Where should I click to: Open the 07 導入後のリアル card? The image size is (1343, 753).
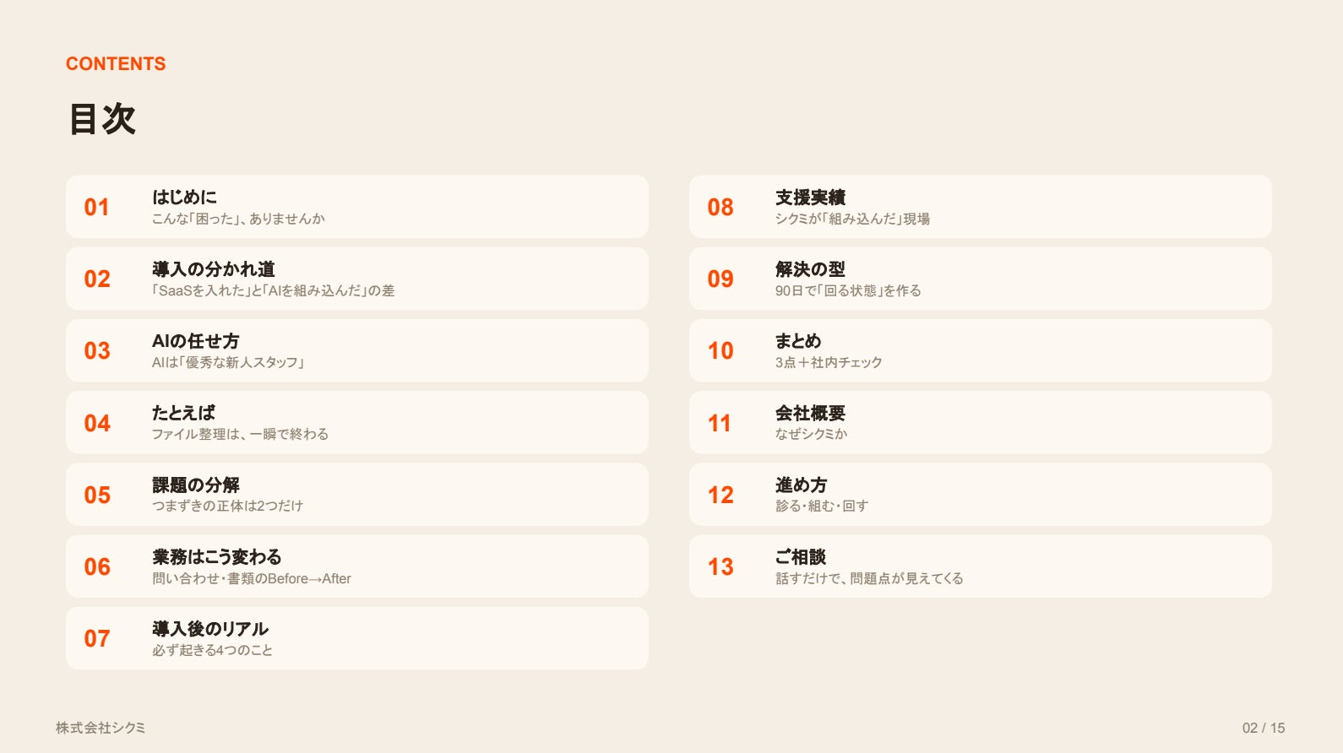pos(357,638)
